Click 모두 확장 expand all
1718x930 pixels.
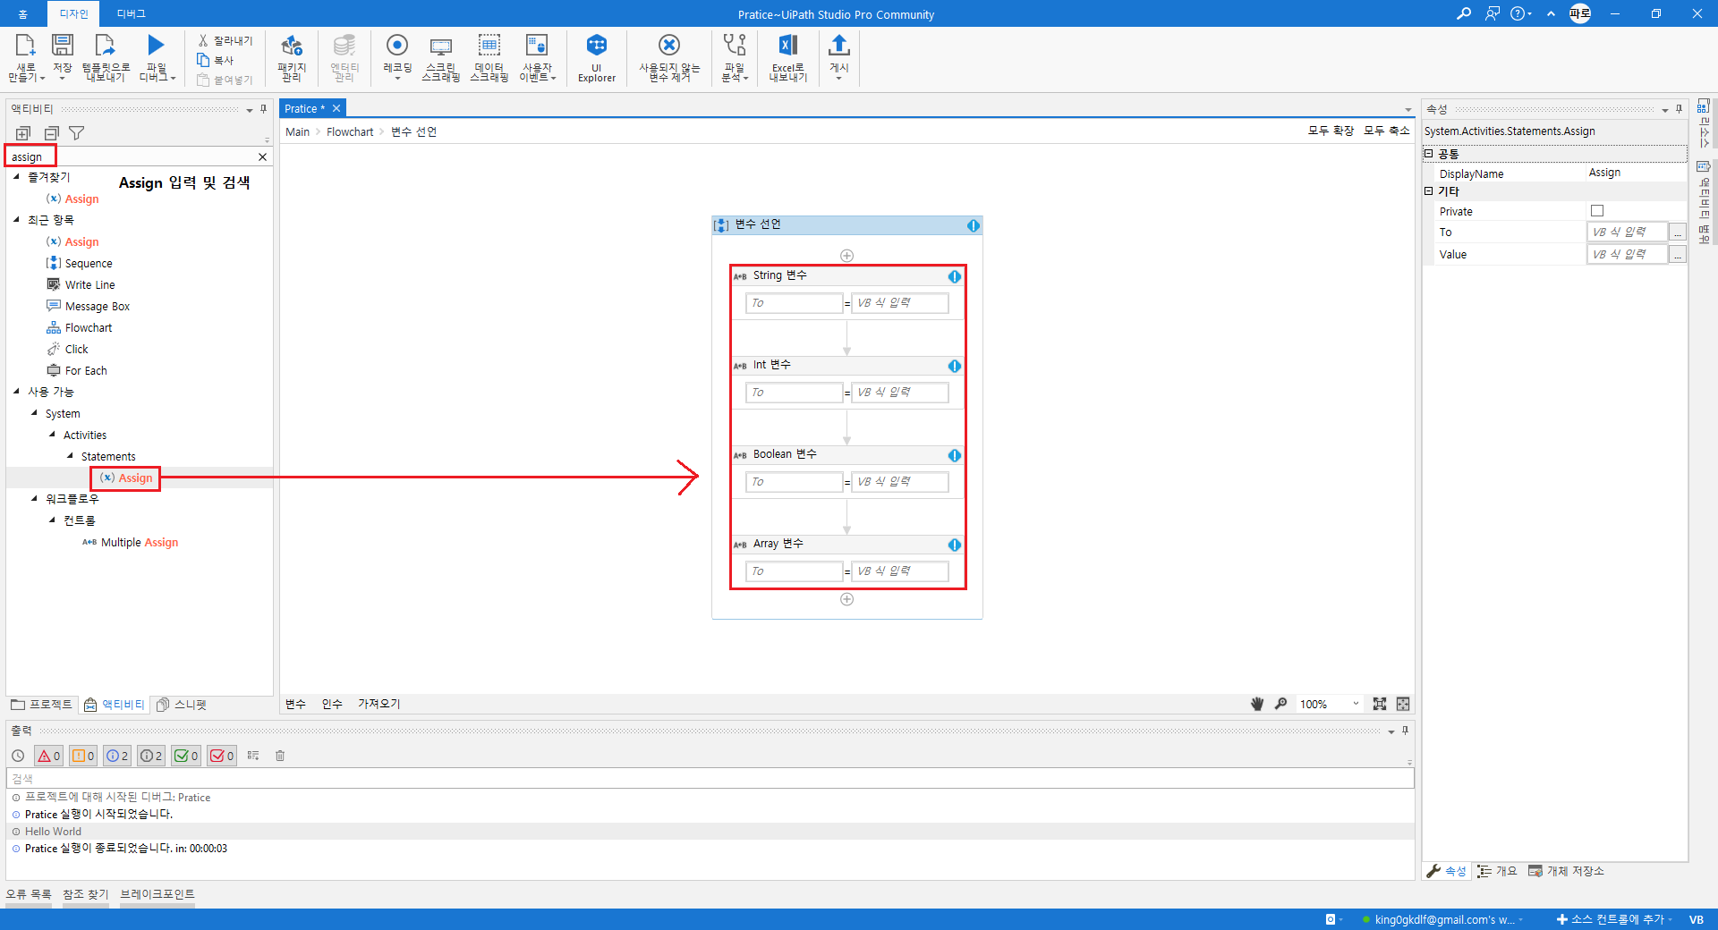[1331, 131]
